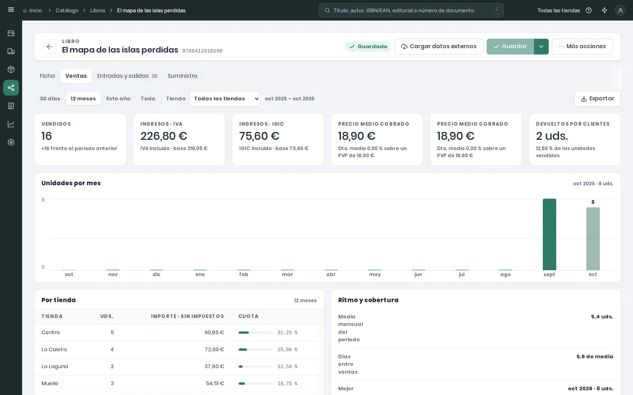Select the Este año period
The width and height of the screenshot is (633, 395).
coord(118,99)
